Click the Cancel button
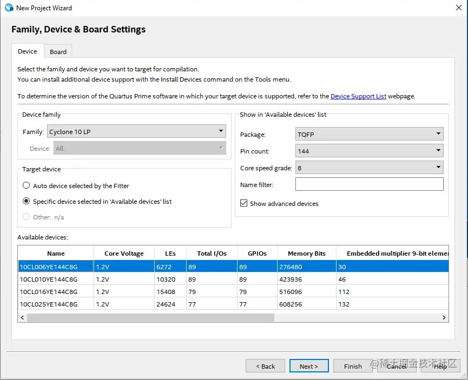This screenshot has height=380, width=468. click(397, 366)
